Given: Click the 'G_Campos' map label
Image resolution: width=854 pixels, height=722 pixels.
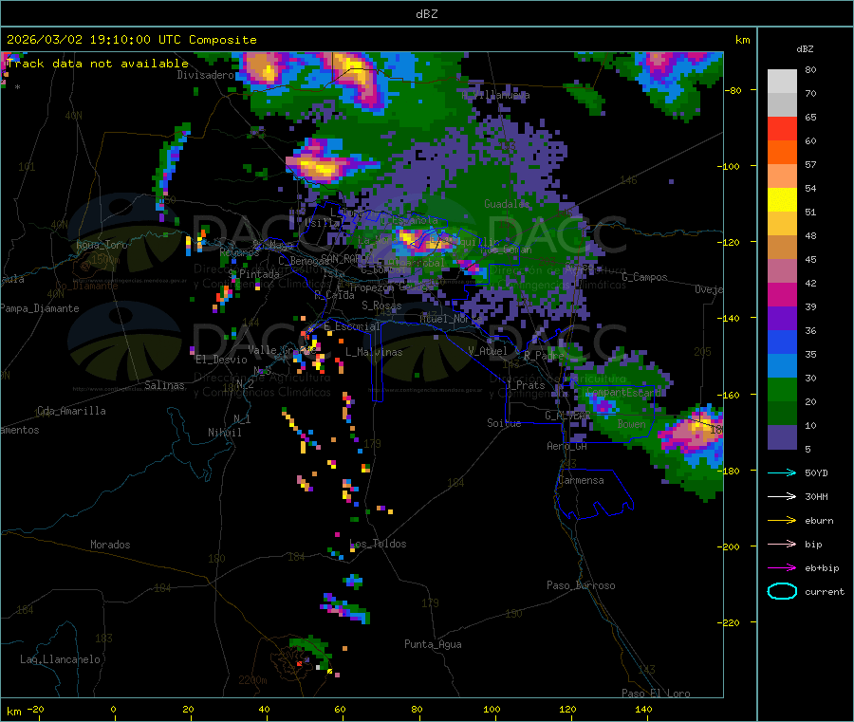Looking at the screenshot, I should (644, 277).
